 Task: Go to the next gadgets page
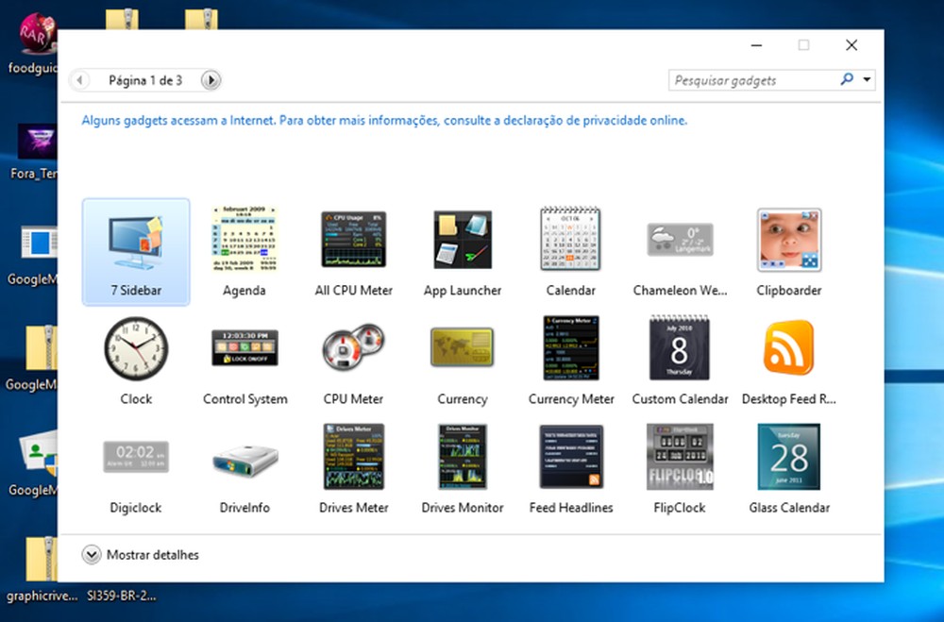pyautogui.click(x=211, y=79)
